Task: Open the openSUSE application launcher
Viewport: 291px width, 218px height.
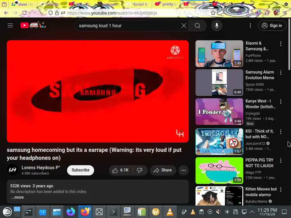Action: [7, 212]
